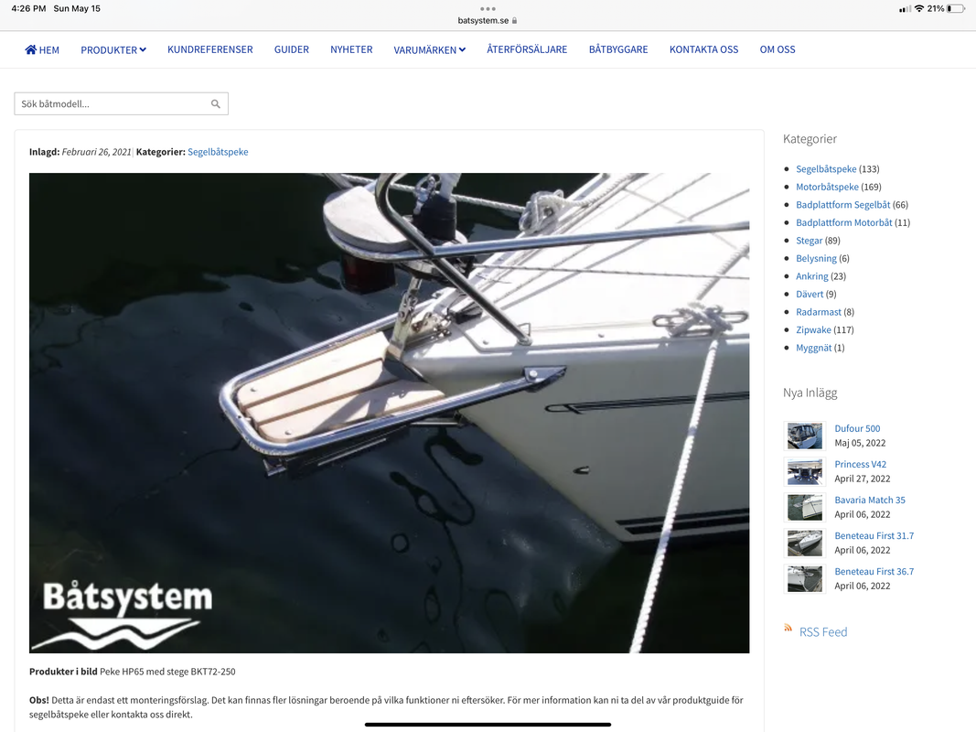Open the Princess V42 post link
976x732 pixels.
[860, 464]
